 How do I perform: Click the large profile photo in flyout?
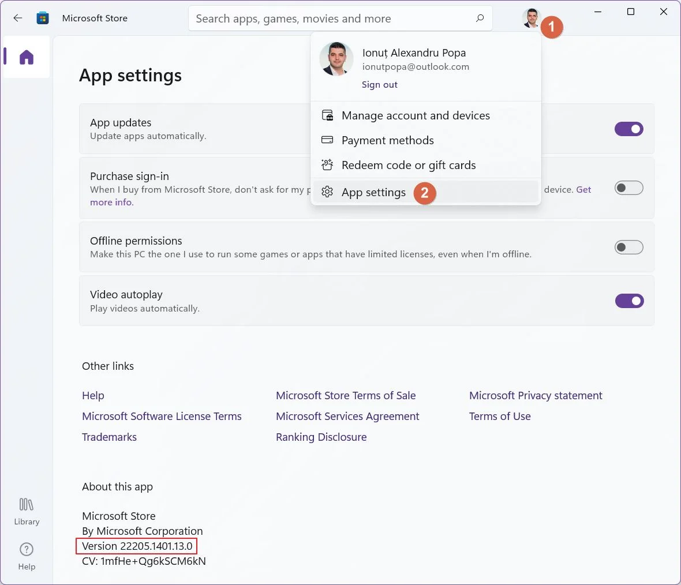tap(336, 59)
